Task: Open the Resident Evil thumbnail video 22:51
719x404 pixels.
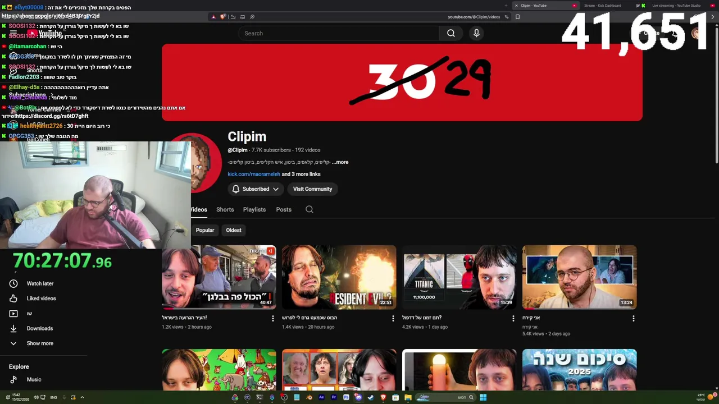Action: pyautogui.click(x=339, y=277)
